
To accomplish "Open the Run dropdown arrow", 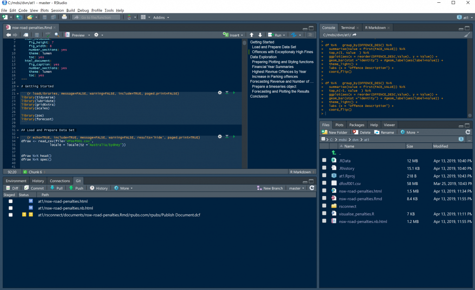I will click(284, 35).
